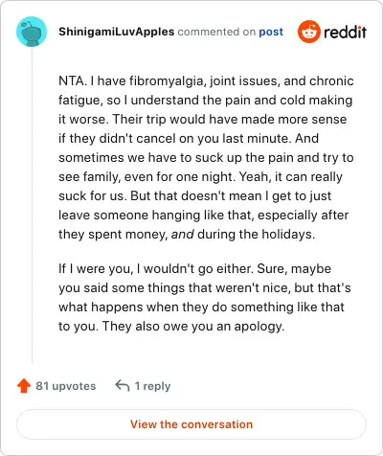Click the italic word "and" in the comment
Viewport: 383px width, 456px height.
tap(183, 235)
